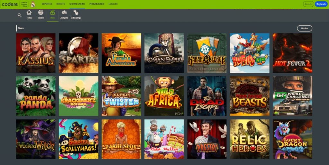Go to the Directo section
Viewport: 329px width, 165px height.
(61, 4)
